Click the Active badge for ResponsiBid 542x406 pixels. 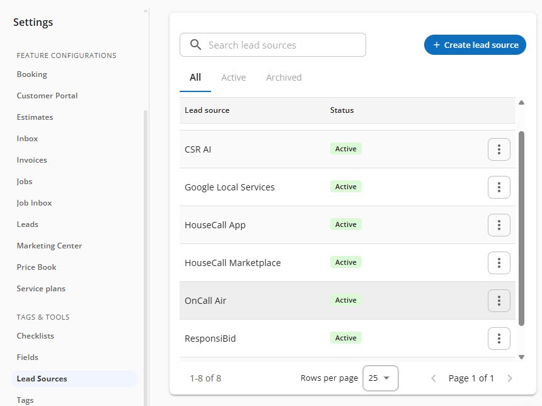pyautogui.click(x=345, y=338)
